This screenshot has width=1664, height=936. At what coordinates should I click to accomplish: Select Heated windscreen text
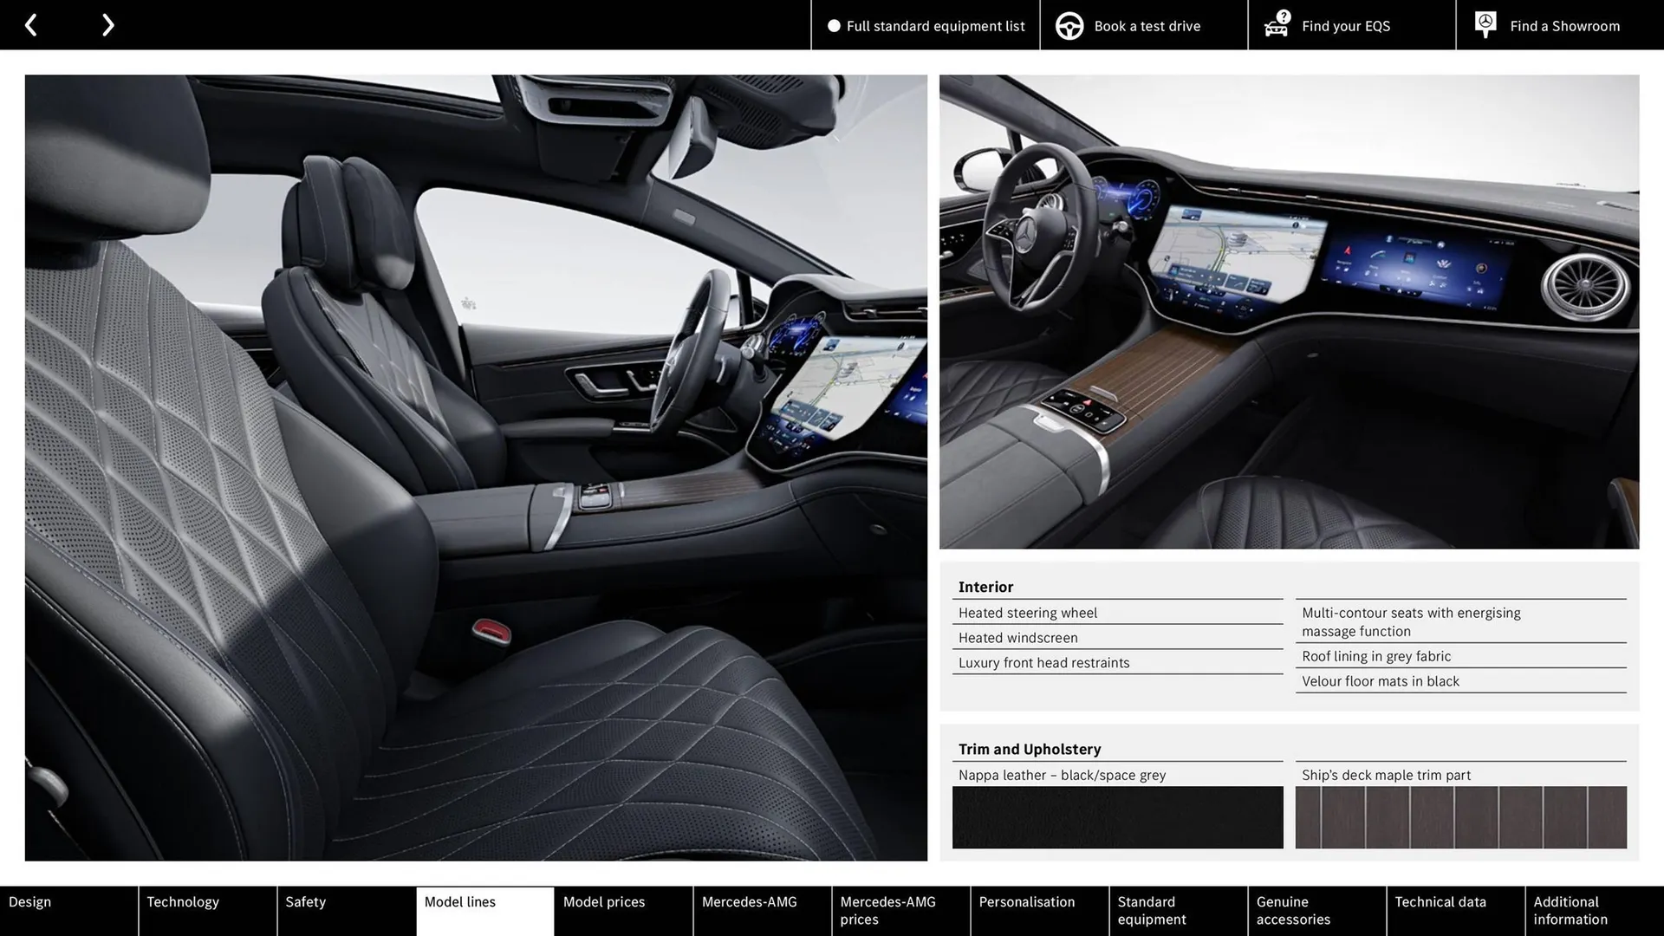(1017, 638)
